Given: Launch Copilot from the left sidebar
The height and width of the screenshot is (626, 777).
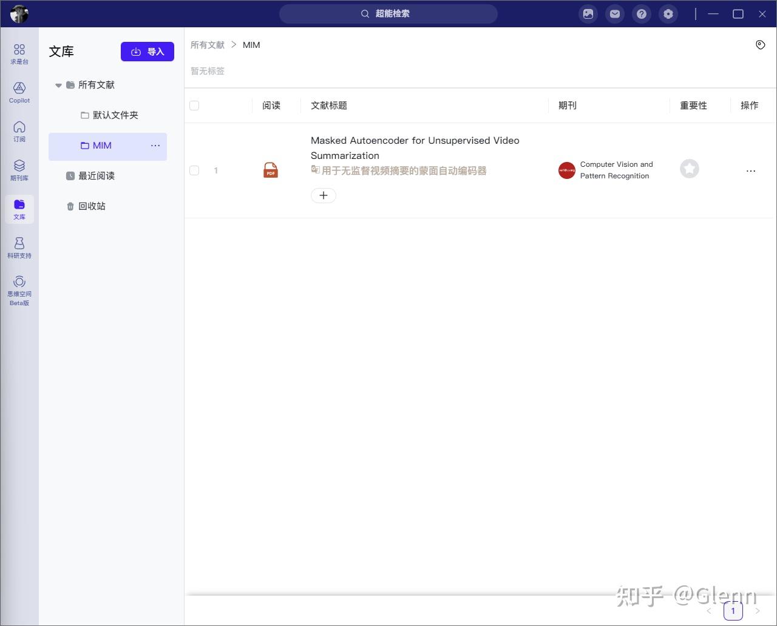Looking at the screenshot, I should (x=19, y=92).
